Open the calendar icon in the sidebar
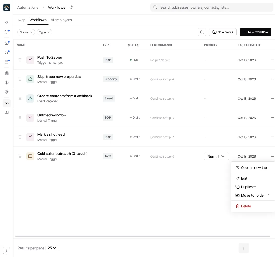This screenshot has height=257, width=275. click(x=7, y=62)
